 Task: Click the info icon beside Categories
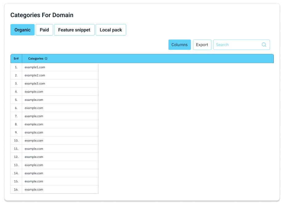coord(46,59)
